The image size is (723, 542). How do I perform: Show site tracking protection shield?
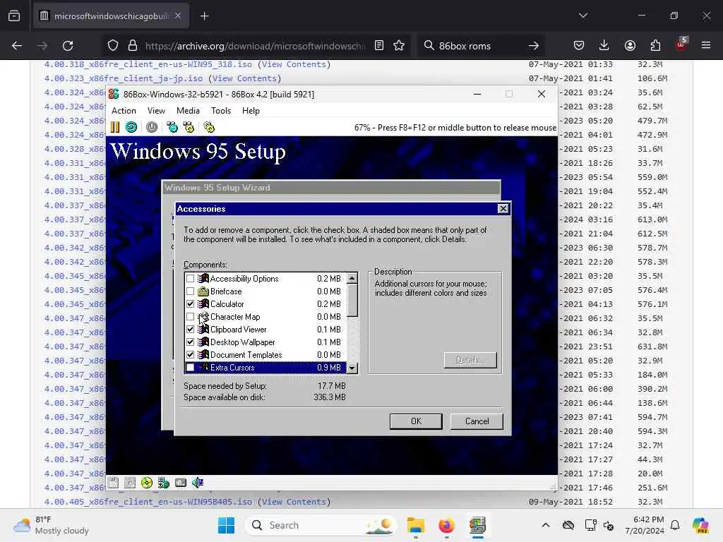pos(113,46)
